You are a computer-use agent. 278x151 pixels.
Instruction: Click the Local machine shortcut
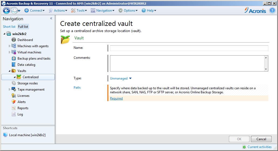(24, 135)
